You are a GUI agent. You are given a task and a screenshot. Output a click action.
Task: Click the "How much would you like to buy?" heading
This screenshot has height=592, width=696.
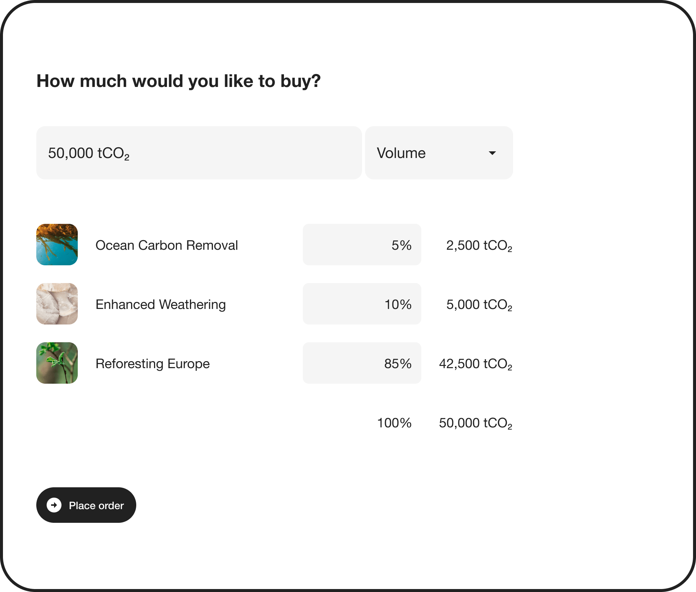tap(178, 81)
